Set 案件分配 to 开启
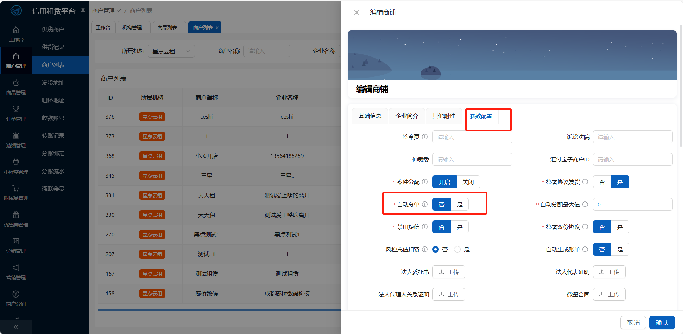This screenshot has height=334, width=683. [x=444, y=182]
